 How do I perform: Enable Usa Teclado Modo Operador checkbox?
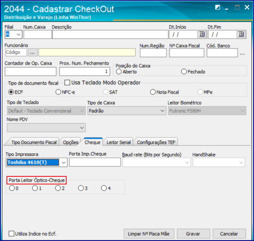click(x=67, y=82)
